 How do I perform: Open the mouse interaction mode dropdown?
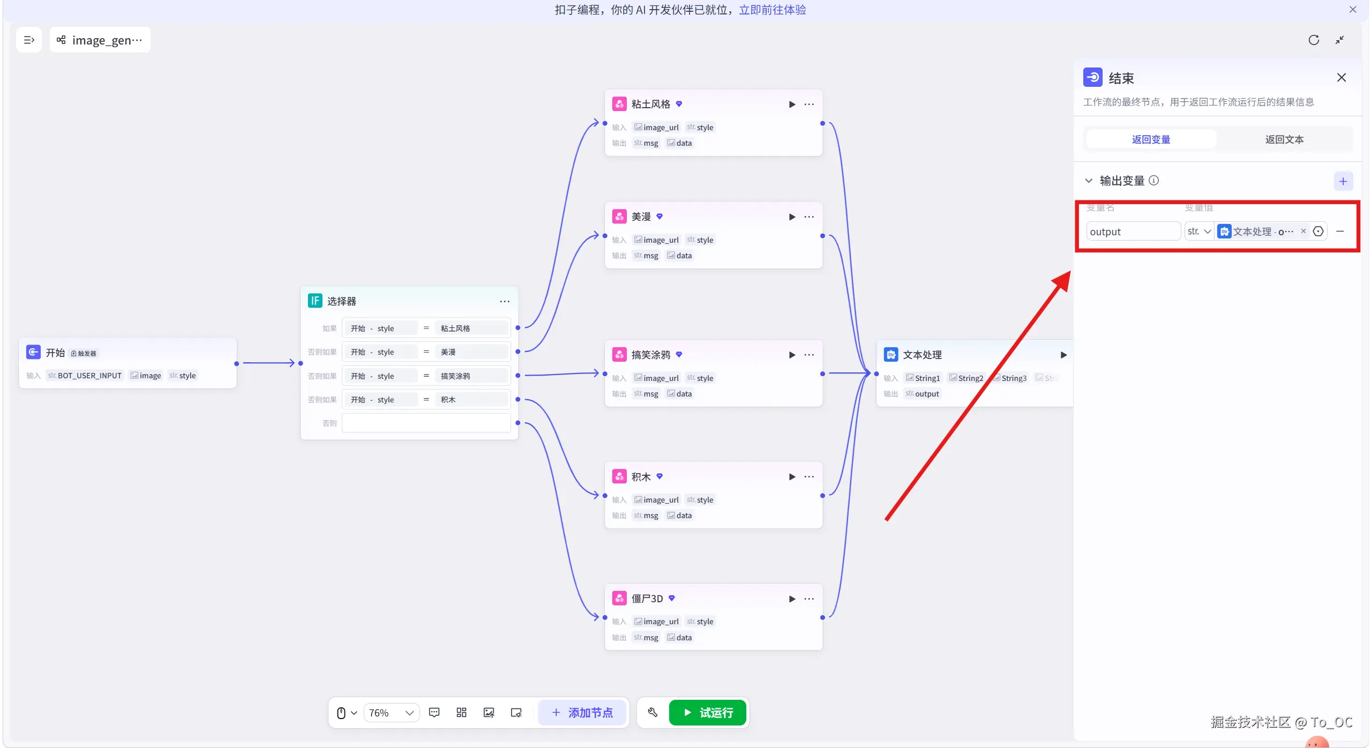point(347,713)
